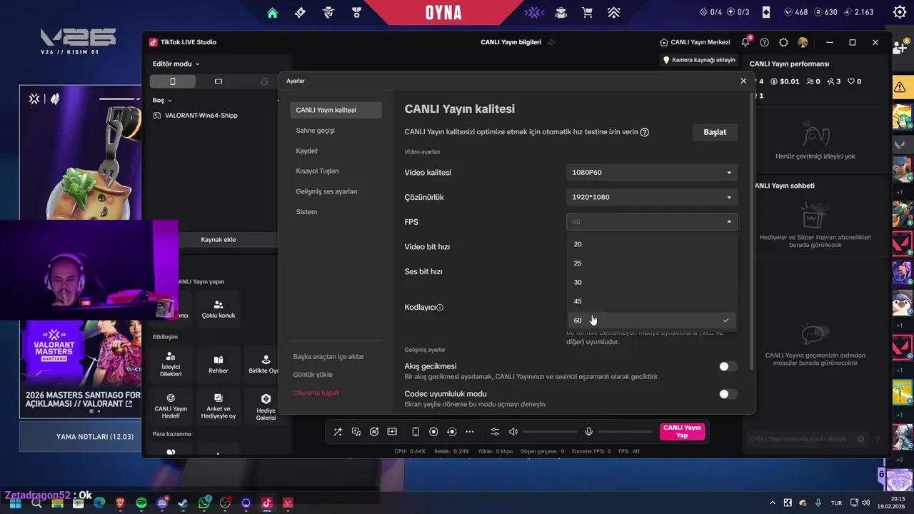Open Spotify in Windows taskbar
This screenshot has height=514, width=914.
click(141, 503)
